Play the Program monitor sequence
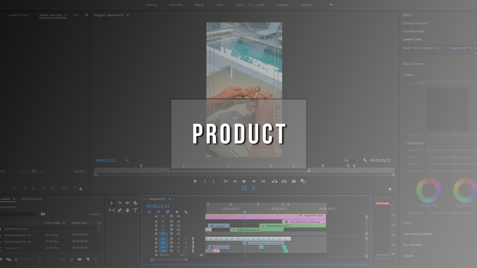 244,181
